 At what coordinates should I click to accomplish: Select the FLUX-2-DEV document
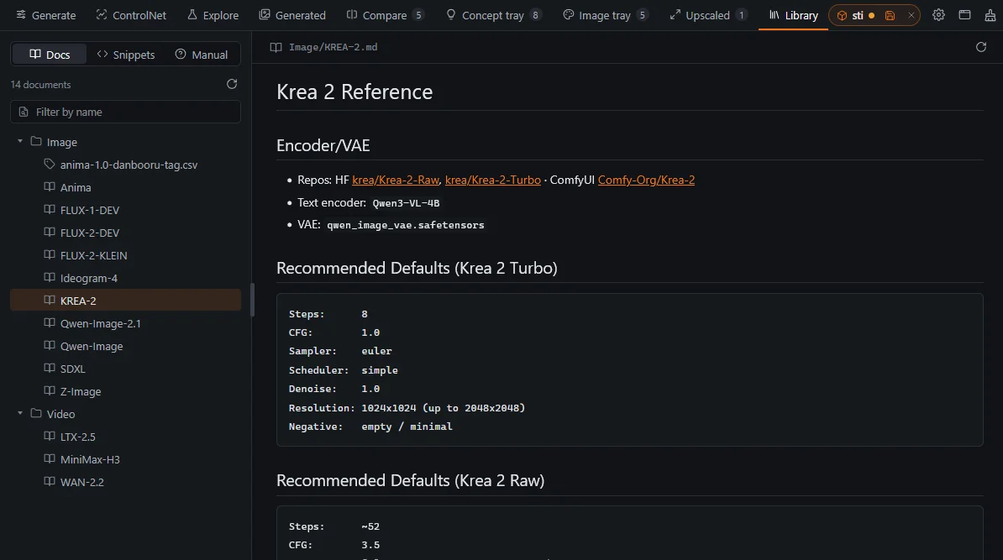(125, 233)
